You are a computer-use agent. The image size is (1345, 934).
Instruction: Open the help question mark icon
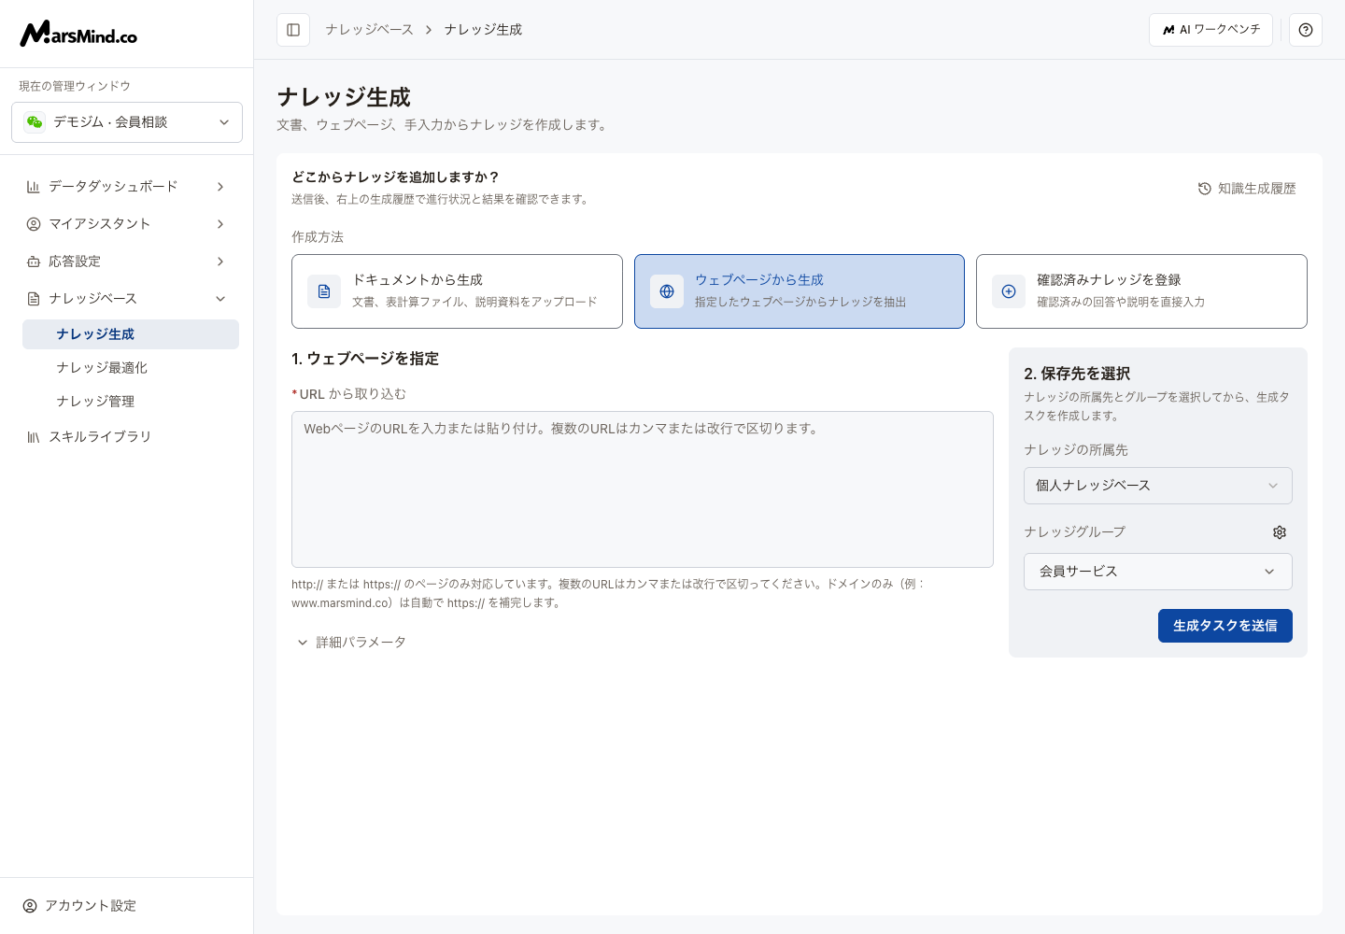(1306, 30)
